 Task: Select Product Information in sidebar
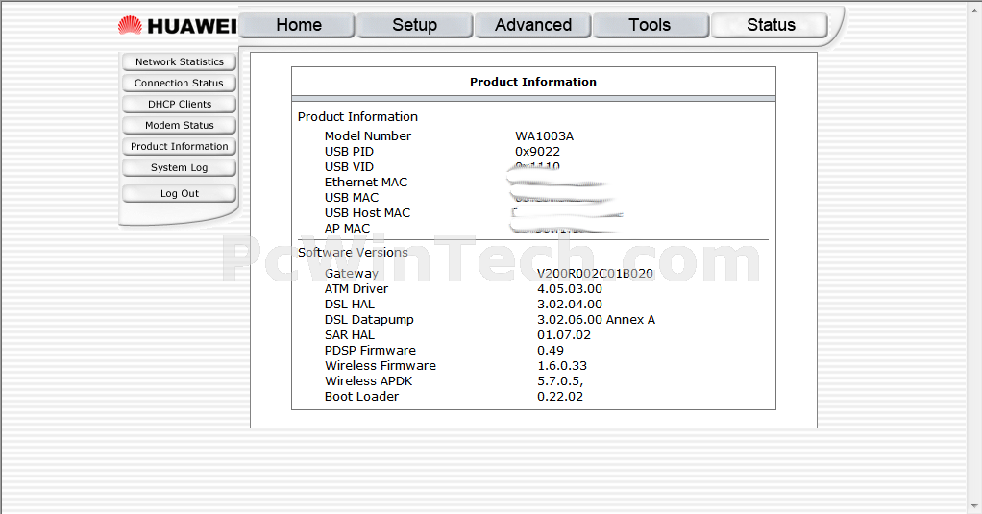(x=179, y=146)
